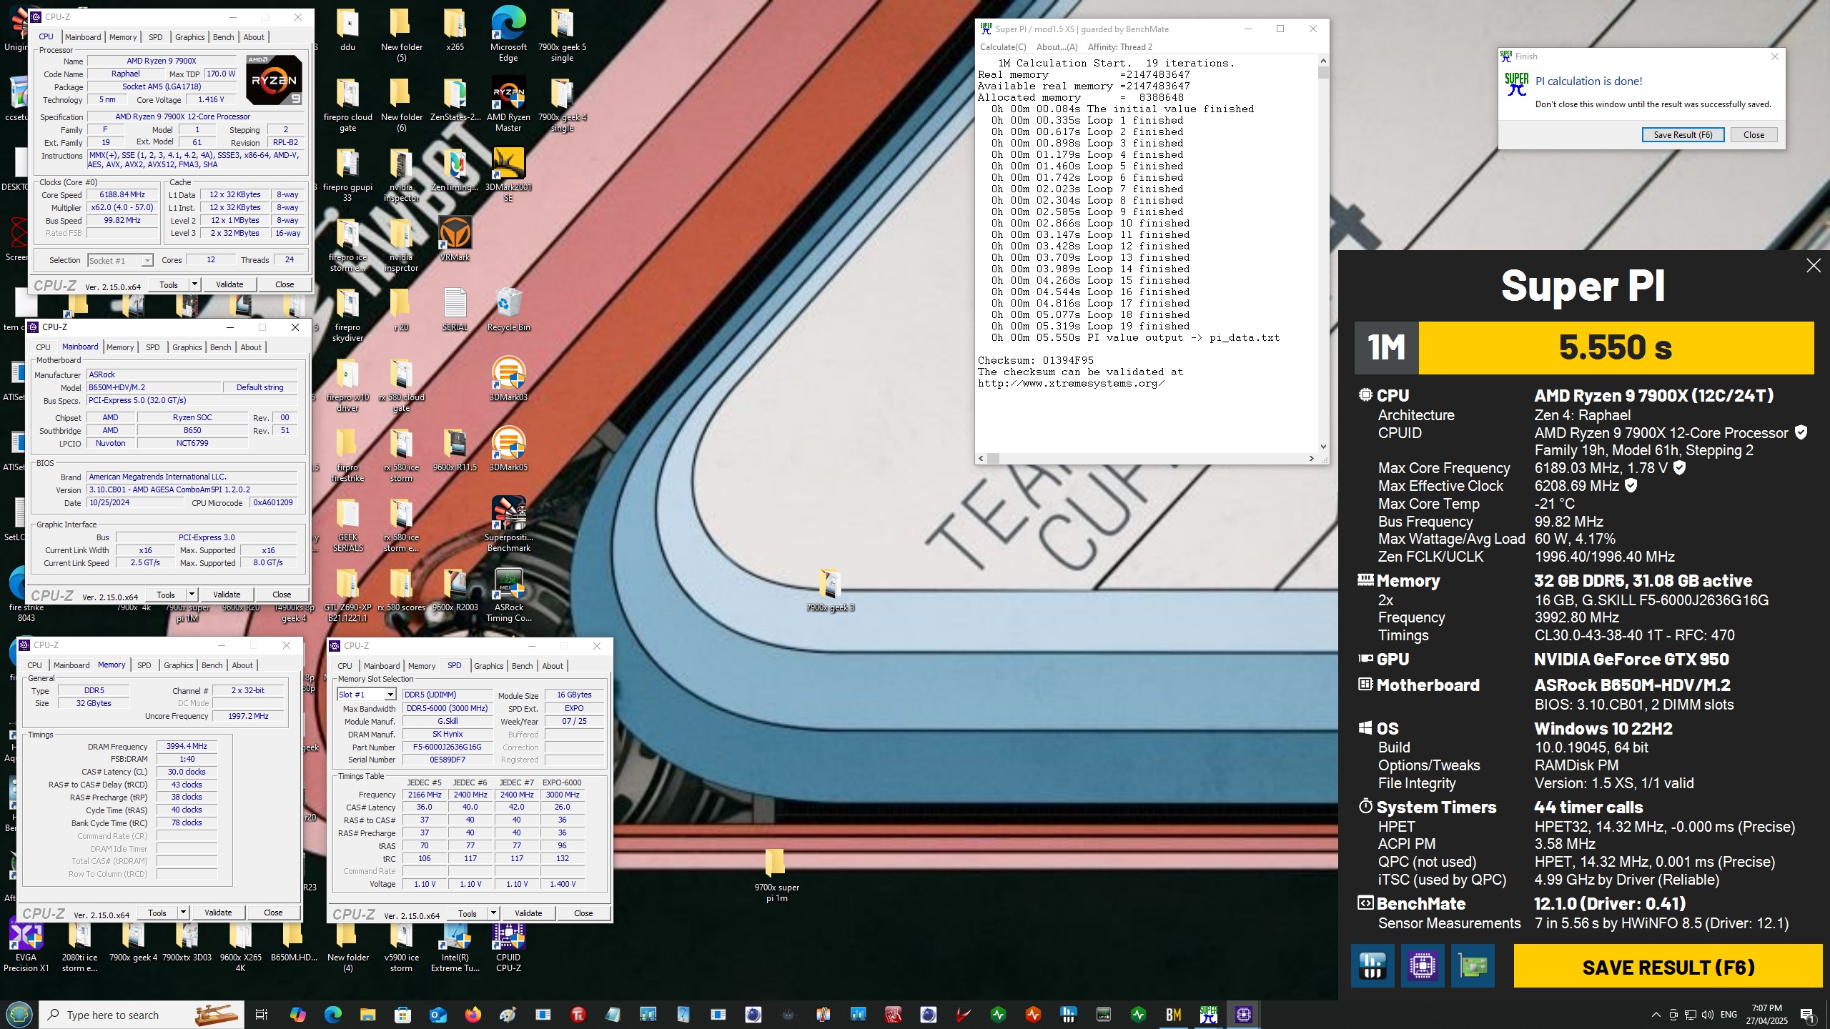Launch Firefox from the taskbar
Image resolution: width=1830 pixels, height=1029 pixels.
click(473, 1014)
